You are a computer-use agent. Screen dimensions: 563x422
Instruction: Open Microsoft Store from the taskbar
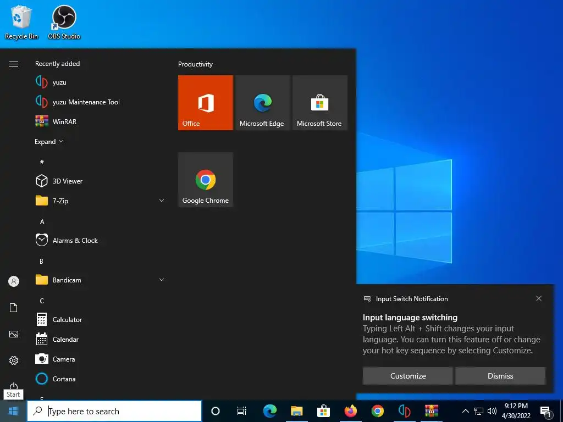323,411
